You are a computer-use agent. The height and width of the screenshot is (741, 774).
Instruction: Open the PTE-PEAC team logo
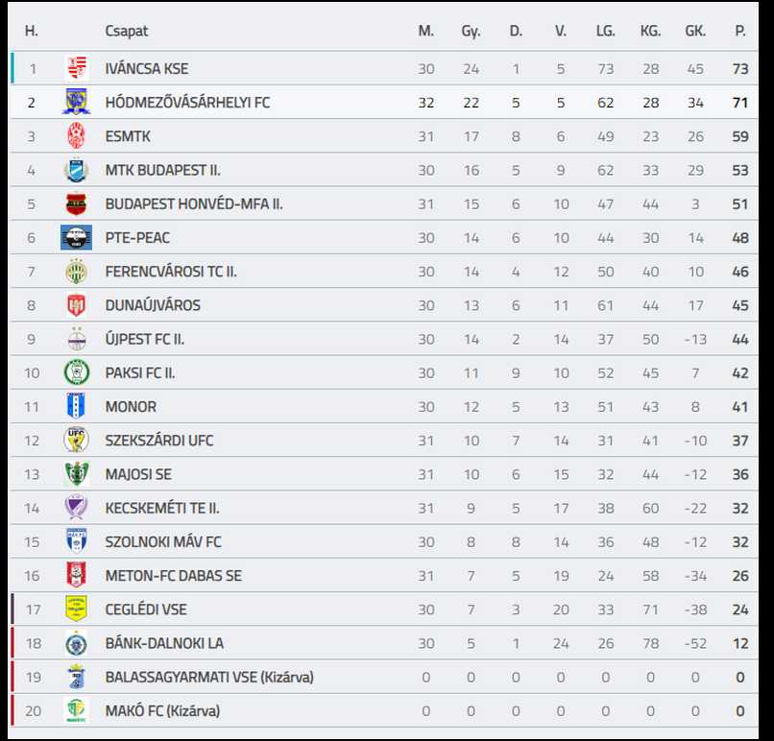77,237
